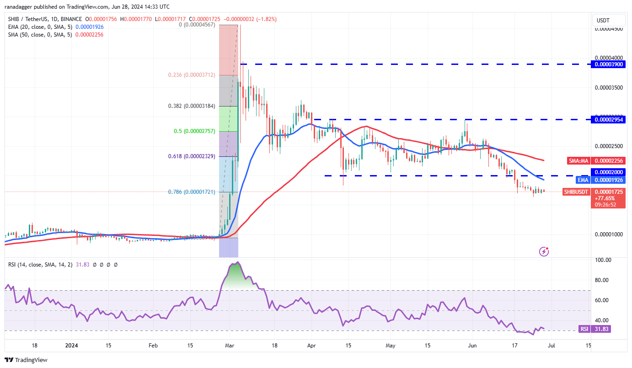The image size is (632, 368).
Task: Click the ranadagger published on TradingView.com link
Action: (55, 6)
